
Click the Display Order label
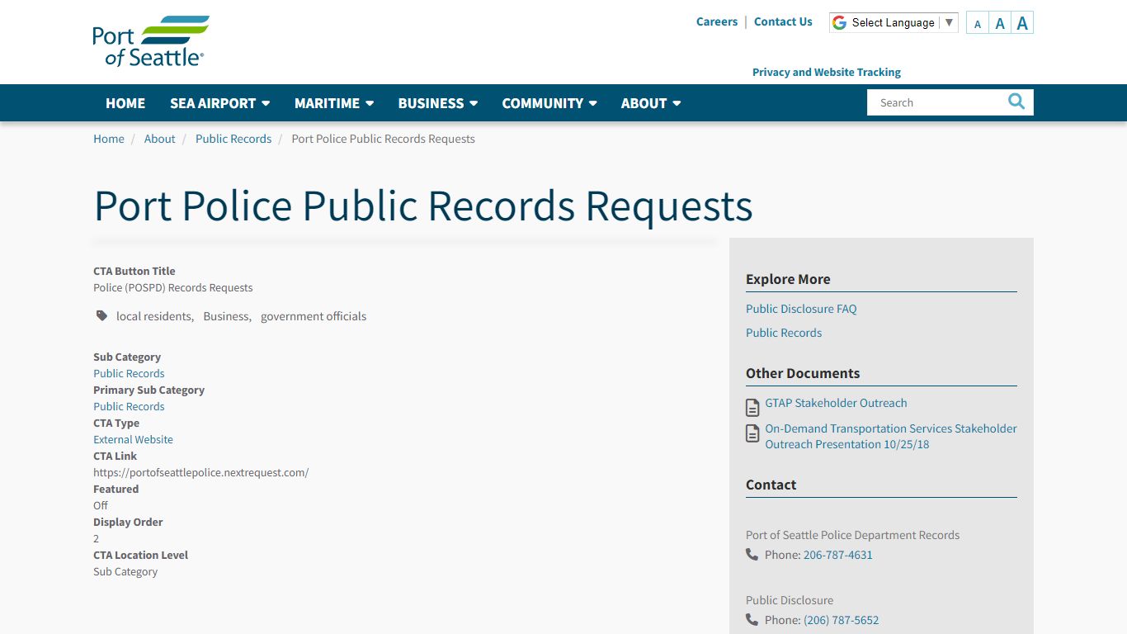point(128,522)
